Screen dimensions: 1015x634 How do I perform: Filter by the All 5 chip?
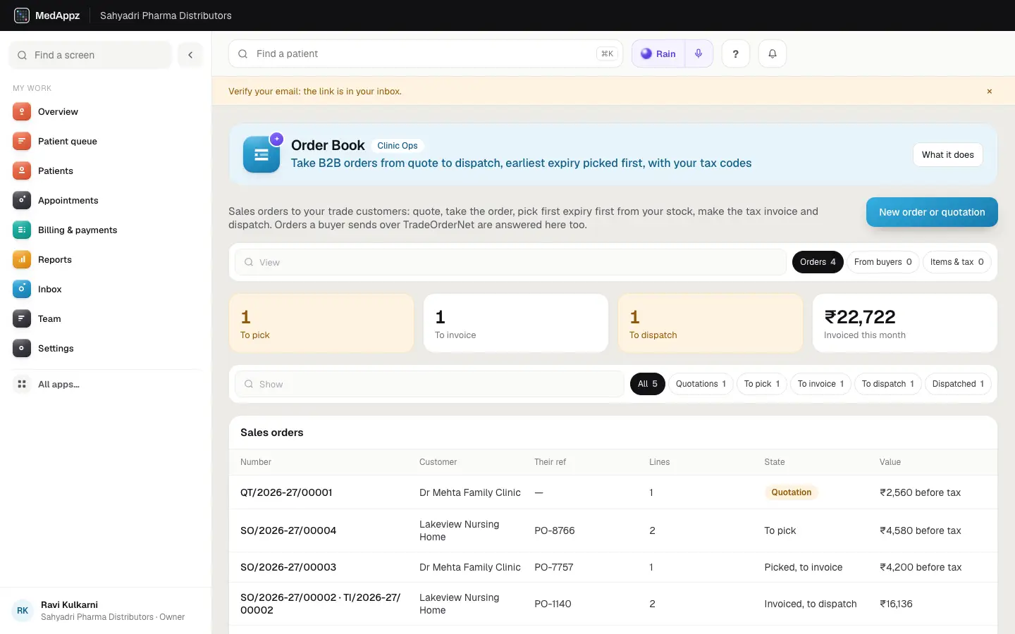648,384
